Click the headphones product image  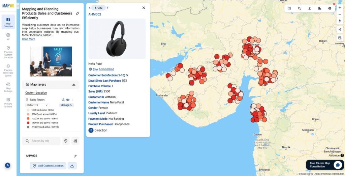point(117,39)
